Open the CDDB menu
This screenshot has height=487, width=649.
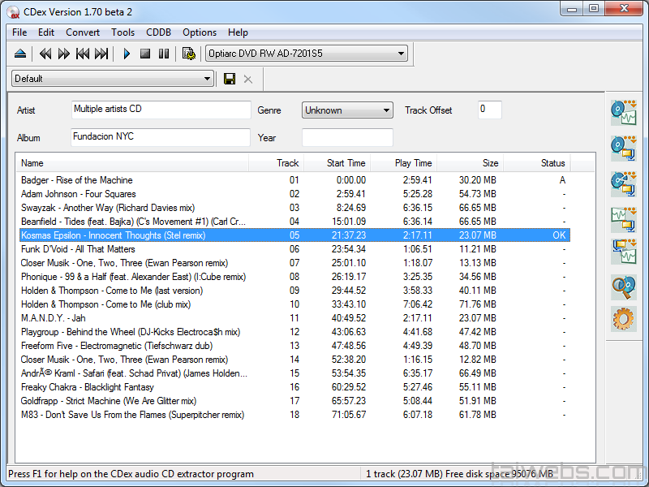[x=158, y=32]
